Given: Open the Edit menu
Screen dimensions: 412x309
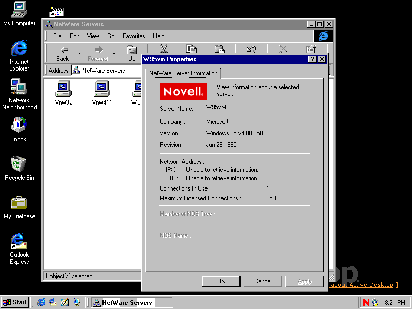Looking at the screenshot, I should tap(74, 36).
